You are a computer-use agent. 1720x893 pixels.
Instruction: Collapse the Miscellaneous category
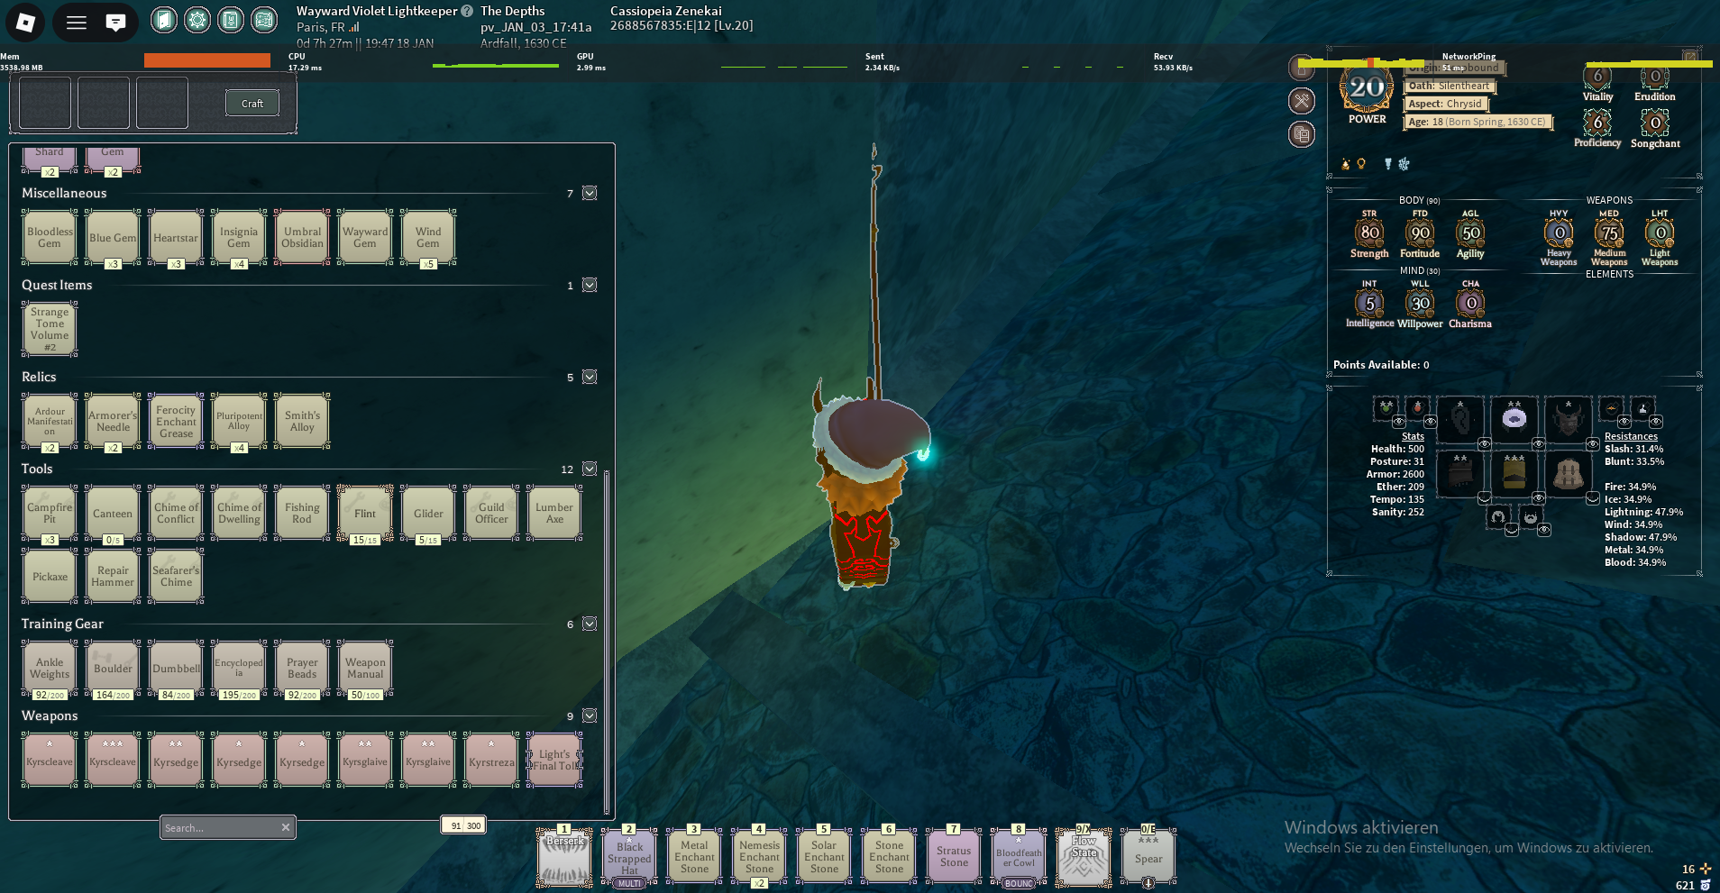(x=590, y=193)
